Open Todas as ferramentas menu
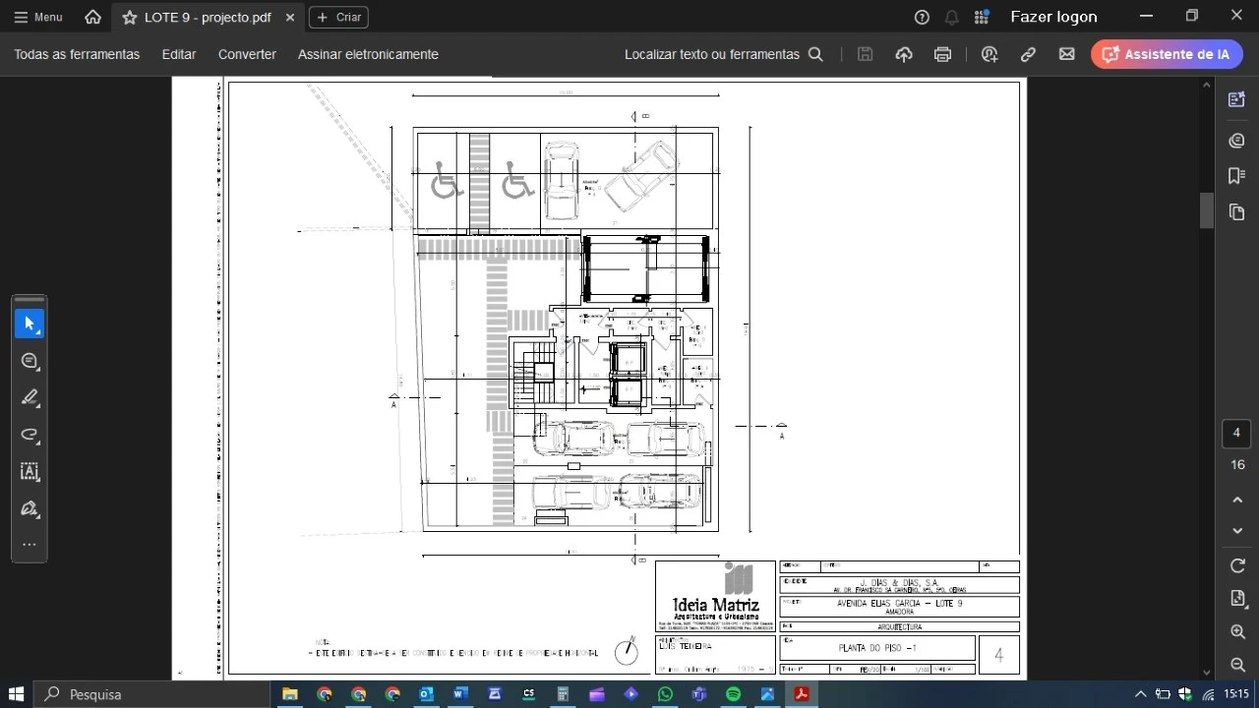1259x708 pixels. click(77, 54)
